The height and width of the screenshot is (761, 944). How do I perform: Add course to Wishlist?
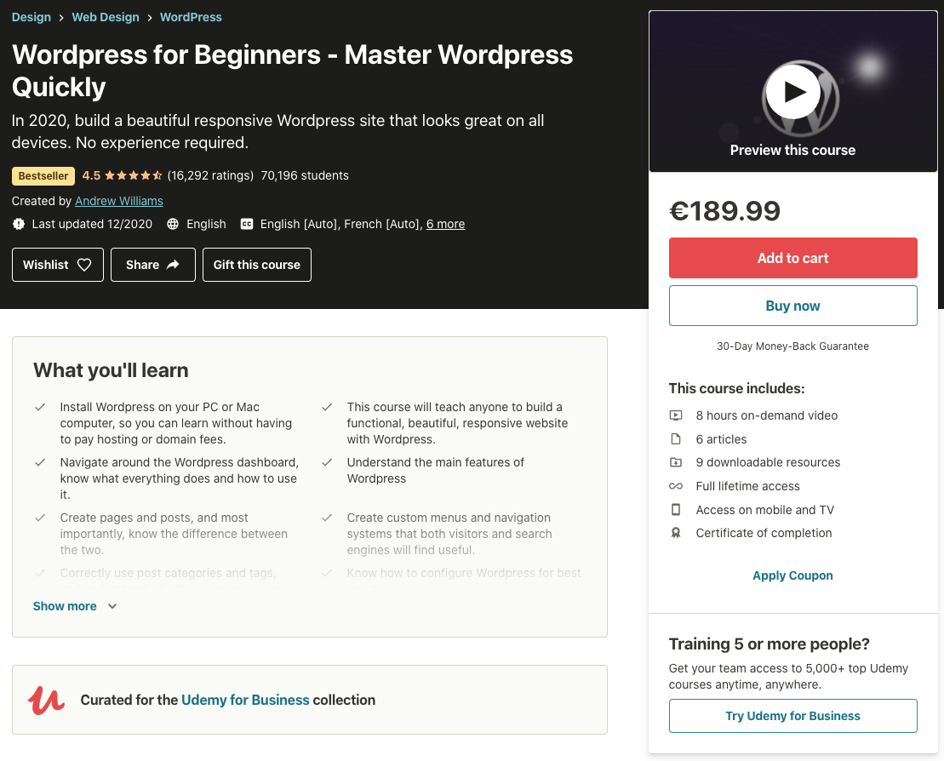(58, 265)
